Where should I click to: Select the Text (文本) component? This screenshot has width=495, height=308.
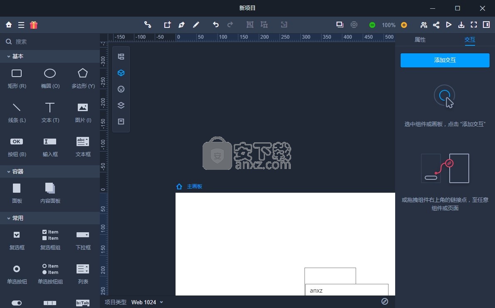point(50,112)
